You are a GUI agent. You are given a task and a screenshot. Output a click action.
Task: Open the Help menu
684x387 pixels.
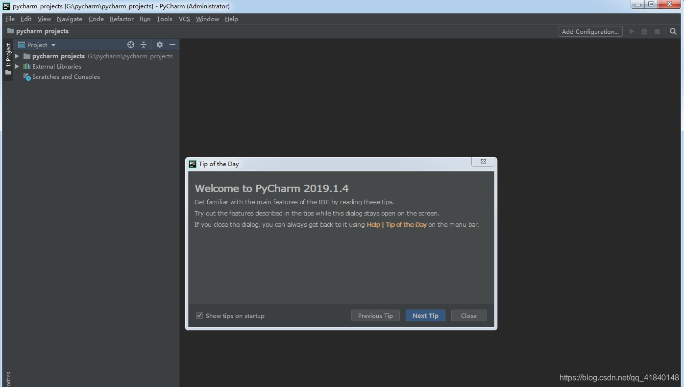pos(231,19)
